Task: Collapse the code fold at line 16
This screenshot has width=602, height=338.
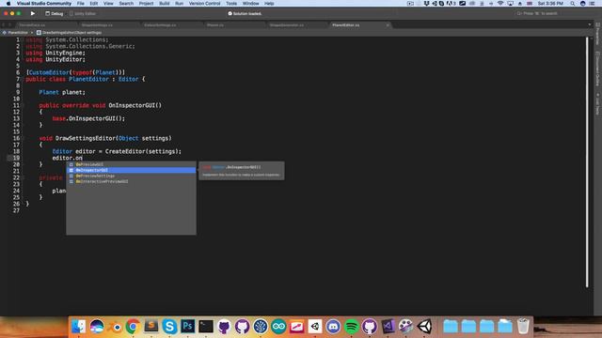Action: pos(23,138)
